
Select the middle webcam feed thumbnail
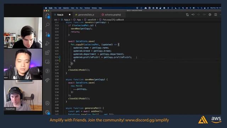tap(23, 64)
